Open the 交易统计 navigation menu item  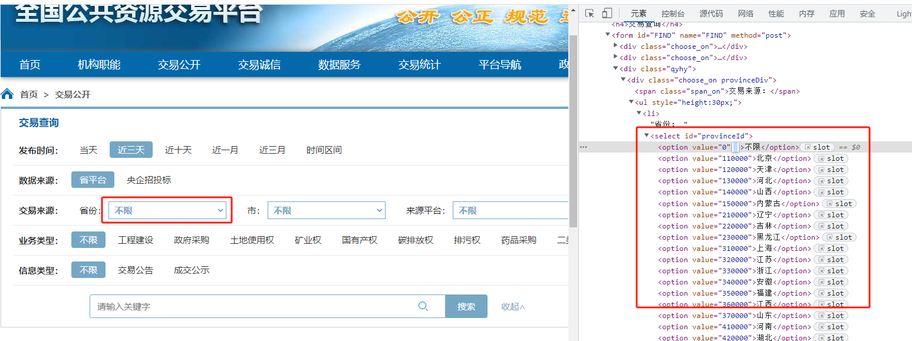[420, 65]
